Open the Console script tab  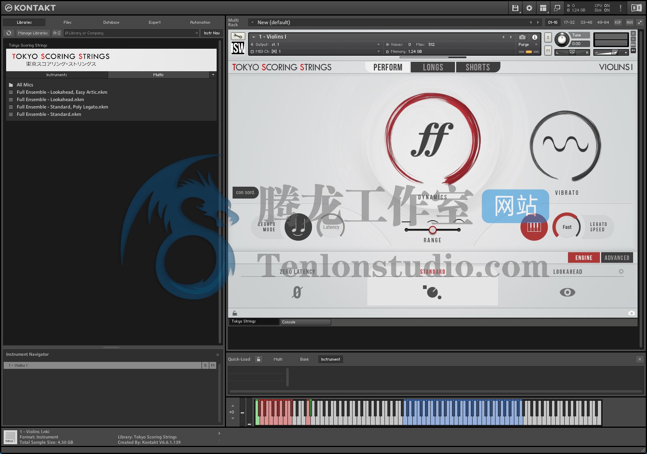(305, 322)
